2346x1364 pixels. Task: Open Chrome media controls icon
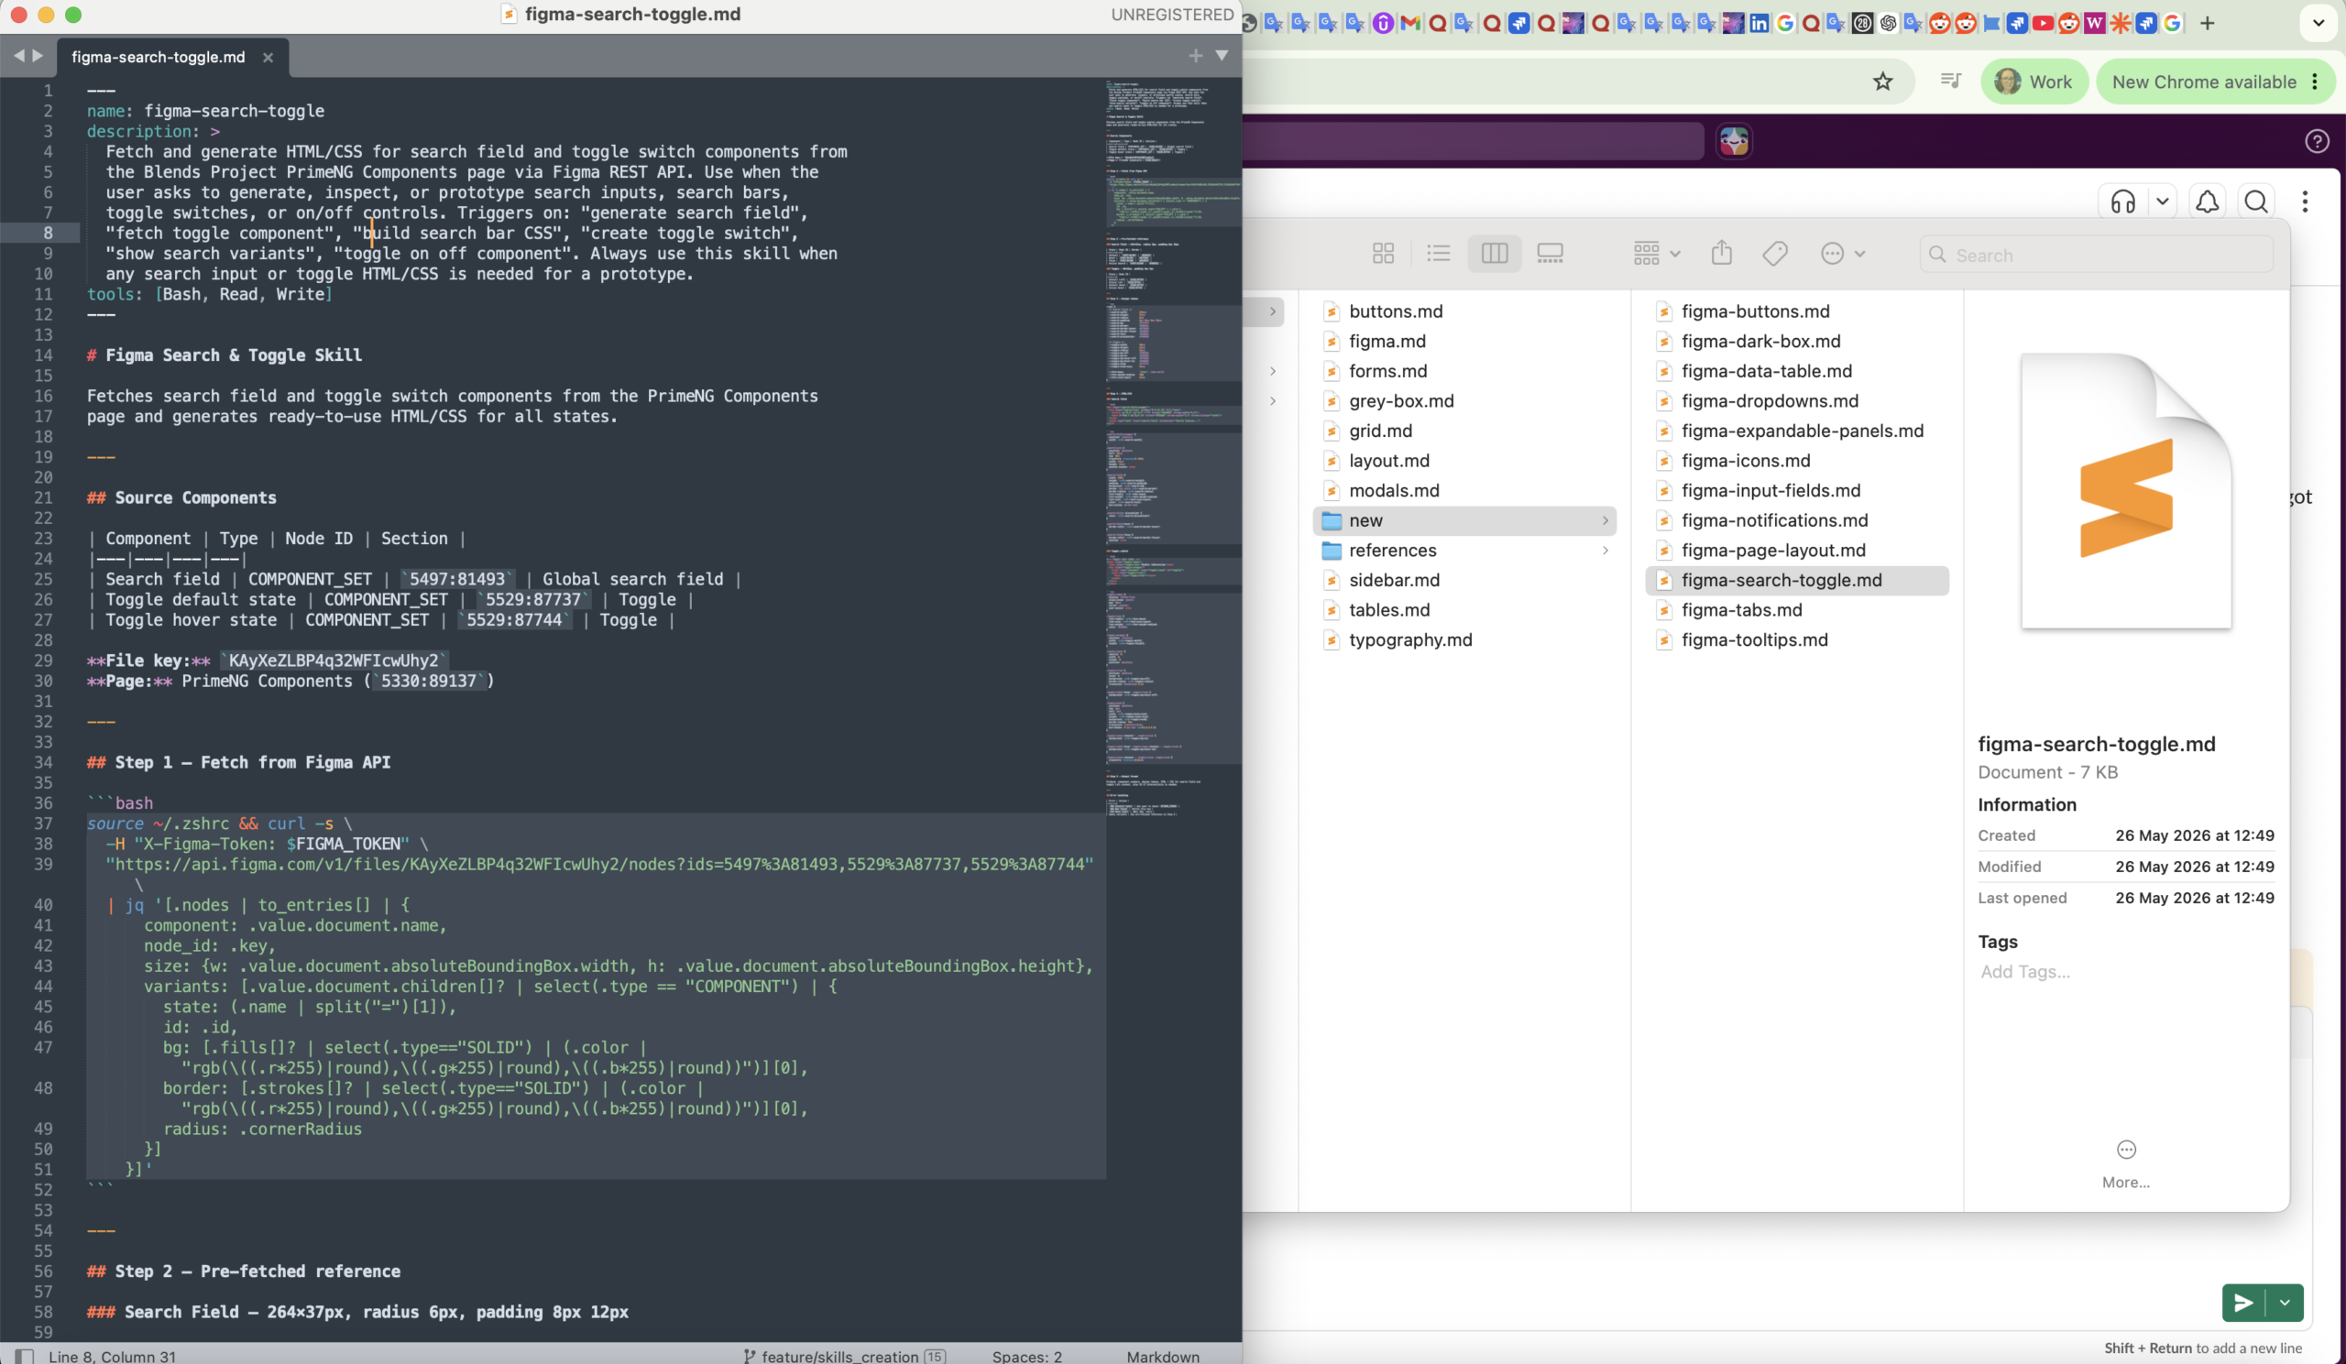coord(1950,81)
